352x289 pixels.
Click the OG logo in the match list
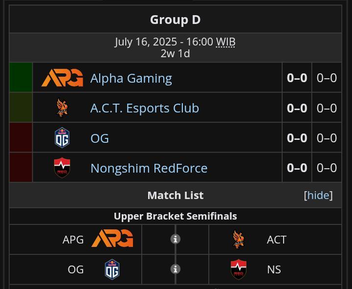(112, 269)
